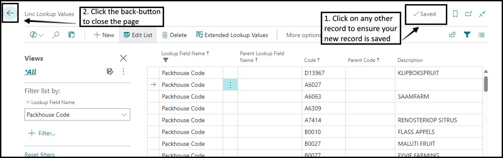The image size is (503, 158).
Task: Close the Views filter pane
Action: click(123, 58)
